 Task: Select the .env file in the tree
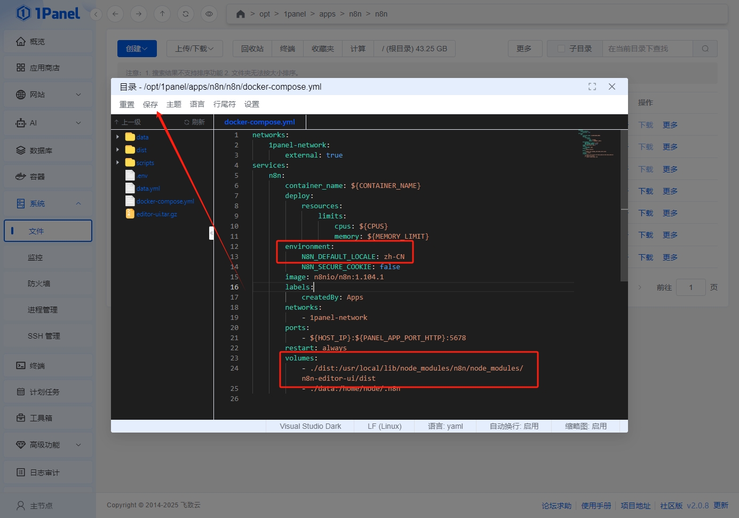click(x=142, y=176)
